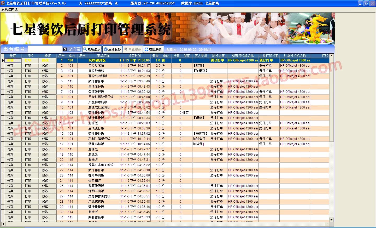Select the 催菜 cell in row 11
Image resolution: width=376 pixels, height=228 pixels.
pos(187,113)
